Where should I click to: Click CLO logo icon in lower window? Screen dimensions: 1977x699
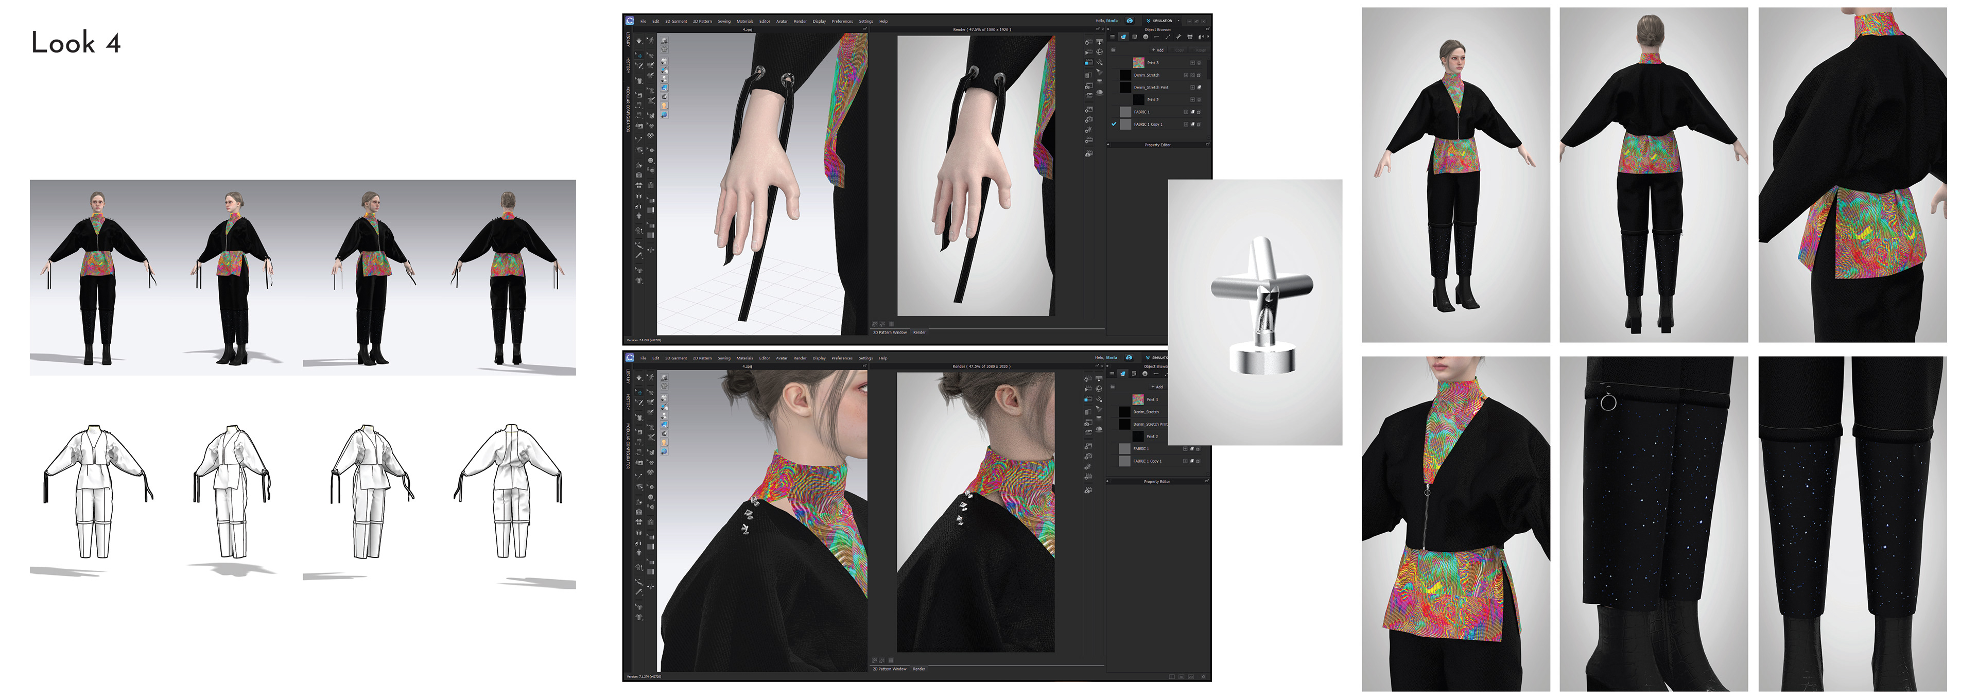pos(630,358)
